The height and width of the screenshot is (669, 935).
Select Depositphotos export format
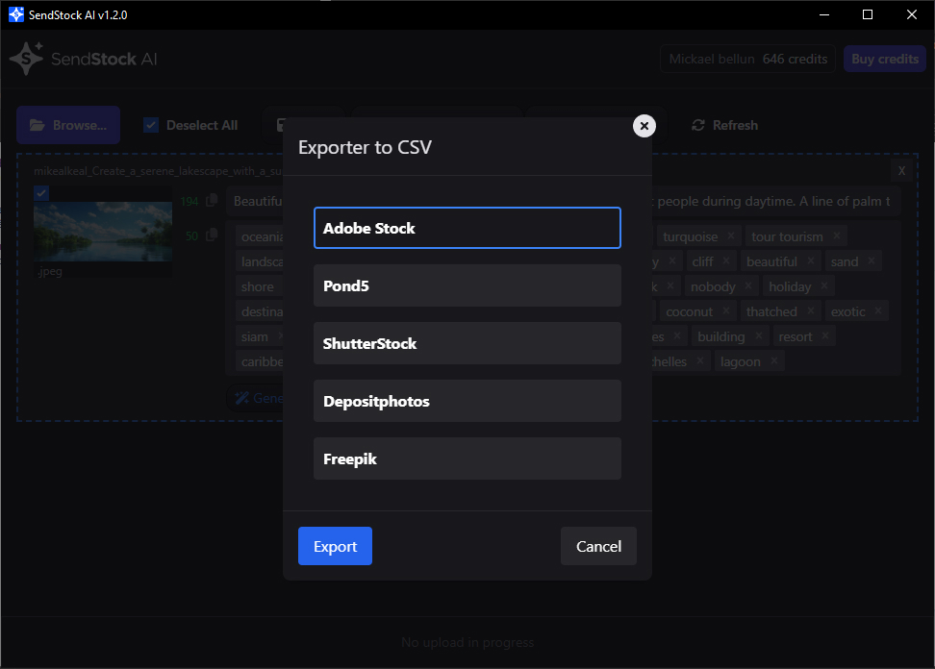467,401
